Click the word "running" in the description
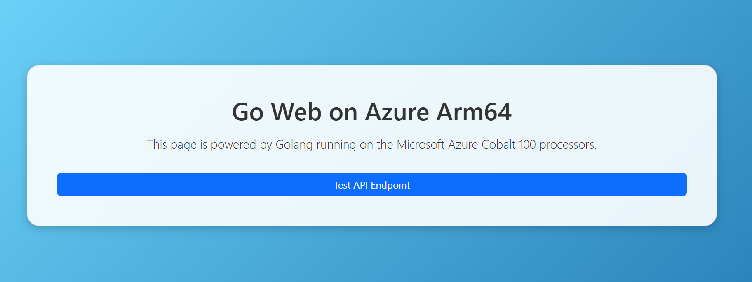 [336, 145]
